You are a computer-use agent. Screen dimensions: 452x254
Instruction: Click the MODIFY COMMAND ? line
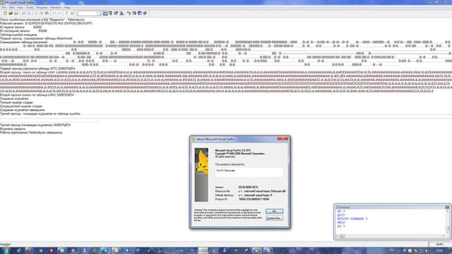tap(352, 219)
